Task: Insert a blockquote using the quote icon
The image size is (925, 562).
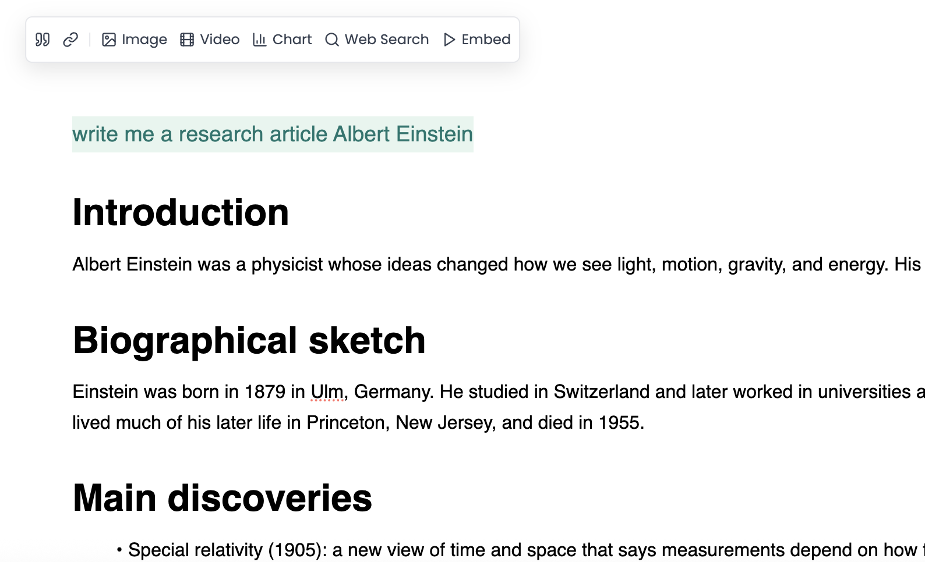Action: (42, 39)
